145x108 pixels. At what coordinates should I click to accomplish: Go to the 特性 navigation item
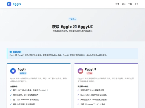[x=117, y=4]
